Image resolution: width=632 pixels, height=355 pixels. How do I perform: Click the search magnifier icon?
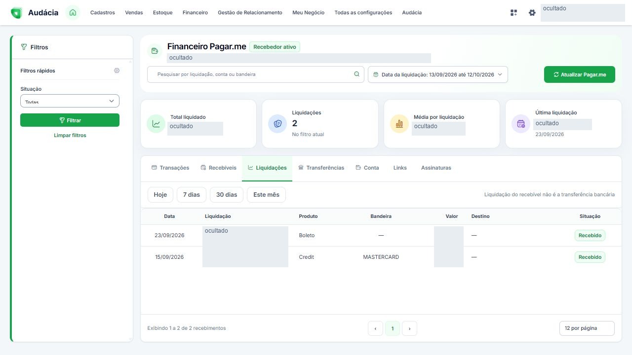pos(357,74)
